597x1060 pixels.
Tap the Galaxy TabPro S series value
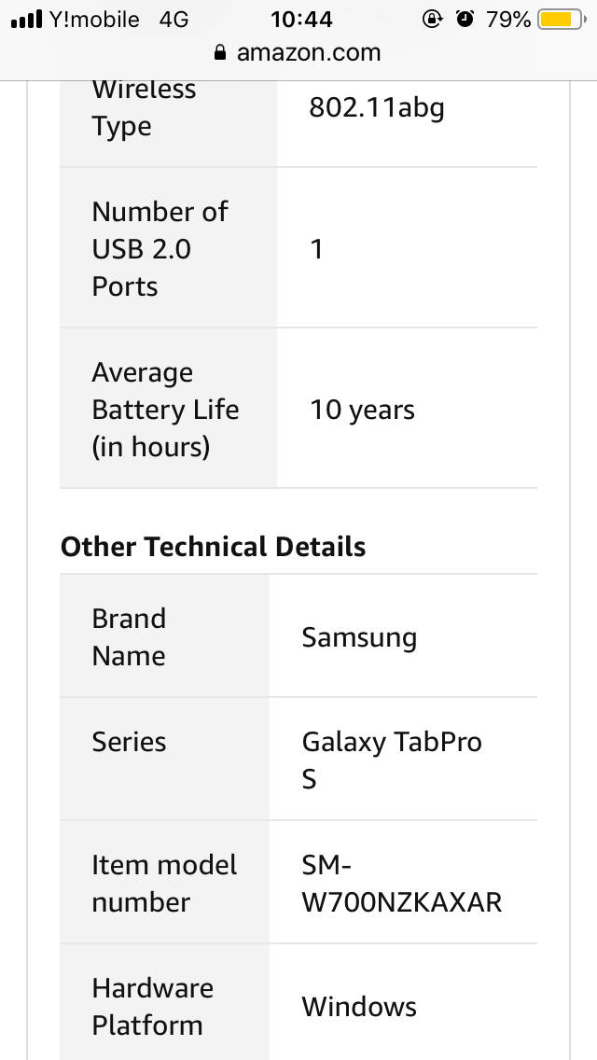click(392, 760)
